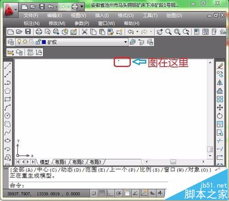
Task: Select the Zoom Window tool
Action: click(177, 32)
